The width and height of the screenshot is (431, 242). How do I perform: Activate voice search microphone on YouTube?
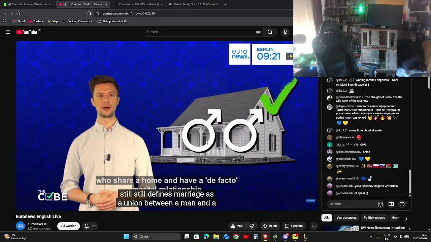point(285,32)
